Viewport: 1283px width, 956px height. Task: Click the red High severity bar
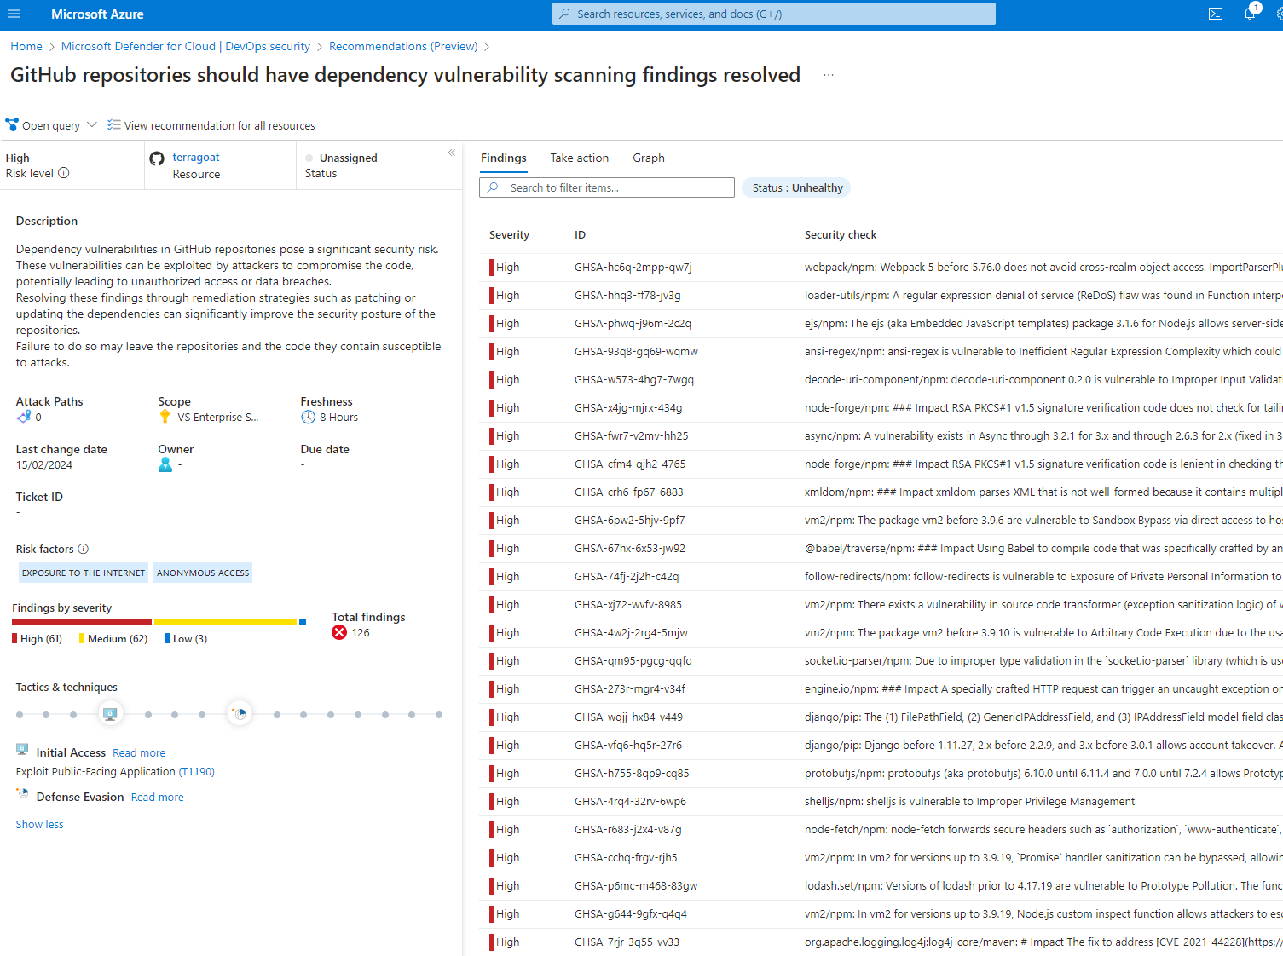82,622
